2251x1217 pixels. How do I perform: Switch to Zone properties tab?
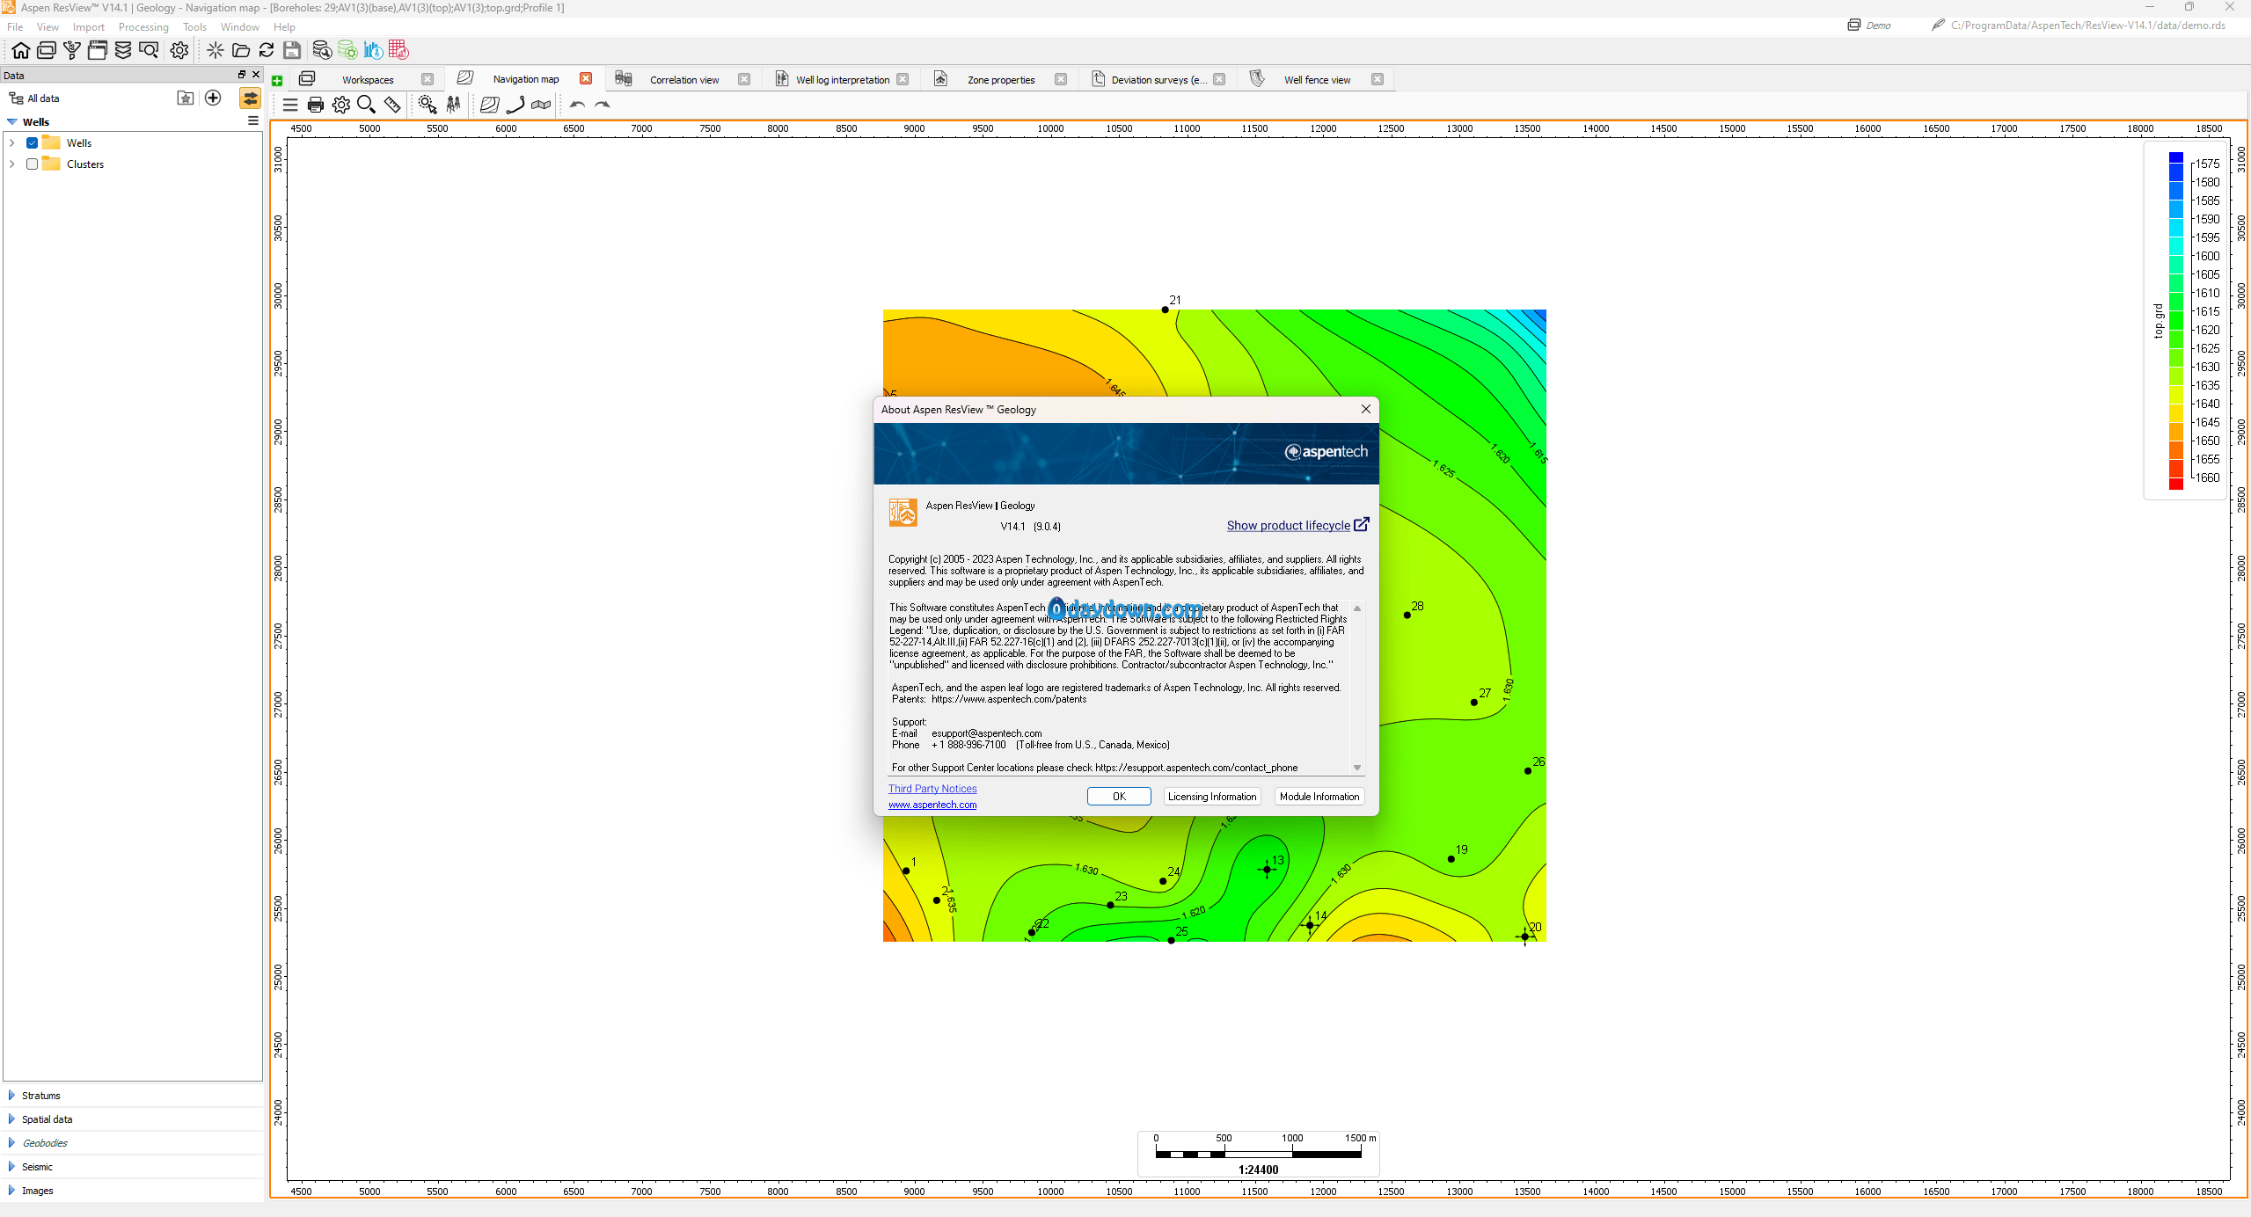coord(1001,79)
